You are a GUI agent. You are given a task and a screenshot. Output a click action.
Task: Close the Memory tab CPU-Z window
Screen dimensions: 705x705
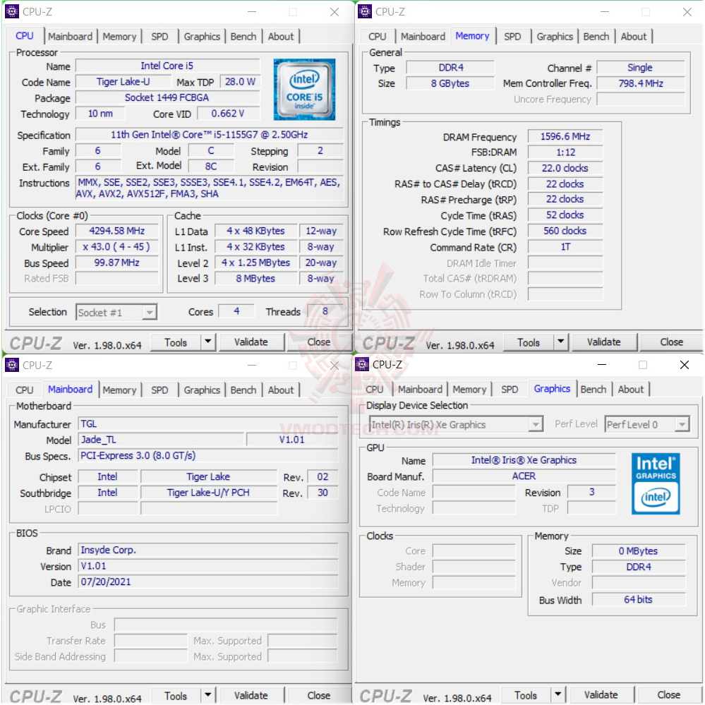coord(687,12)
